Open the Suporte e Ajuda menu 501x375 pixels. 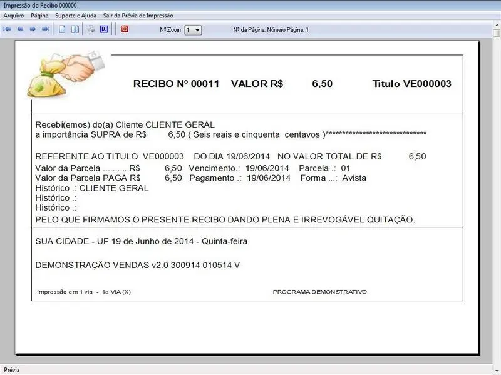pyautogui.click(x=76, y=15)
